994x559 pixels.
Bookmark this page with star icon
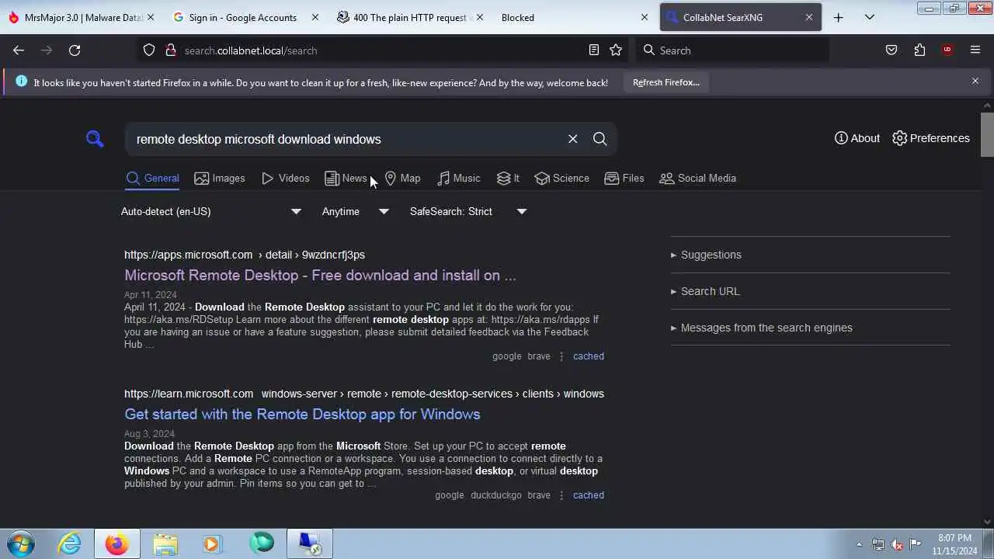coord(616,50)
